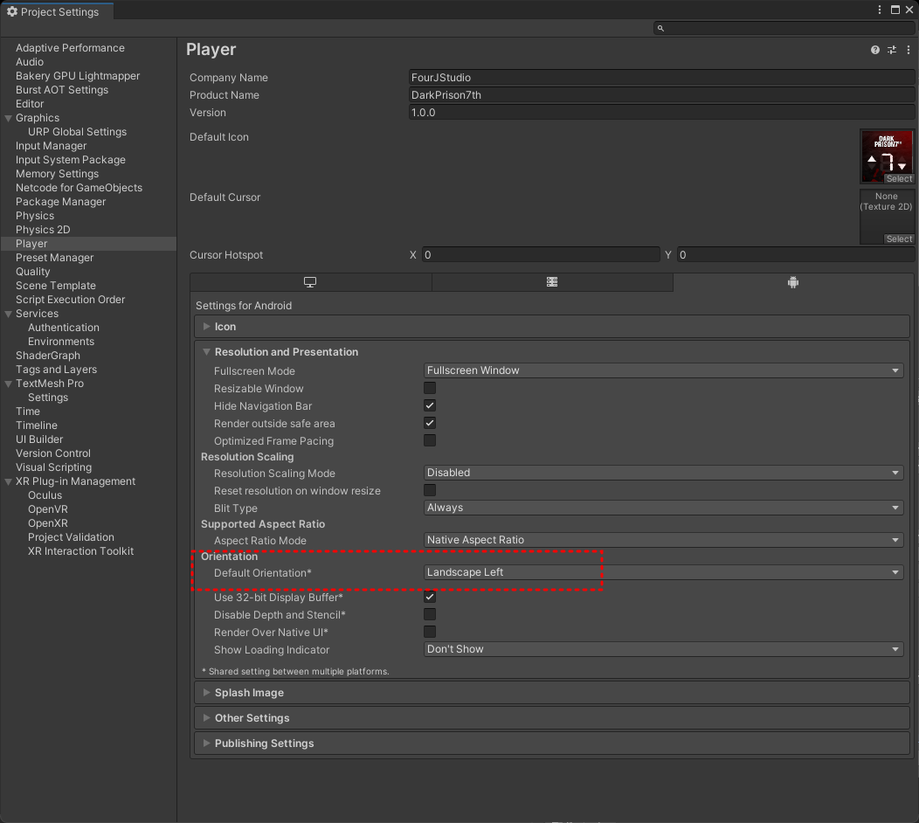Viewport: 919px width, 823px height.
Task: Collapse the XR Plug-in Management tree arrow
Action: coord(8,481)
